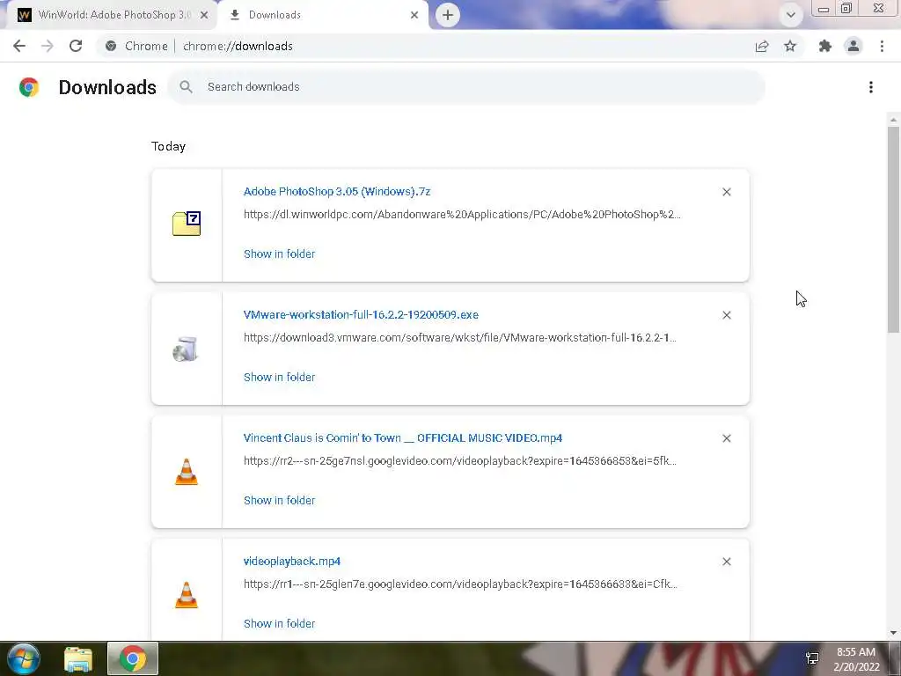Click the 7z archive file icon

click(187, 224)
